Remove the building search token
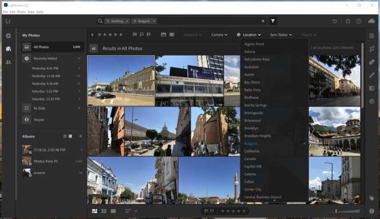The height and width of the screenshot is (219, 380). click(127, 21)
